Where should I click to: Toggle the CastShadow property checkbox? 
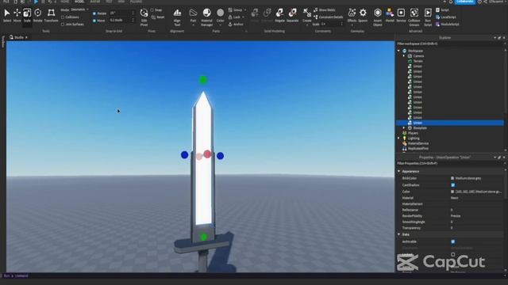[453, 185]
